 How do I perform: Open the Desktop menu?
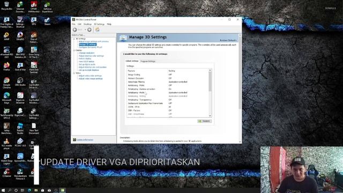click(87, 24)
